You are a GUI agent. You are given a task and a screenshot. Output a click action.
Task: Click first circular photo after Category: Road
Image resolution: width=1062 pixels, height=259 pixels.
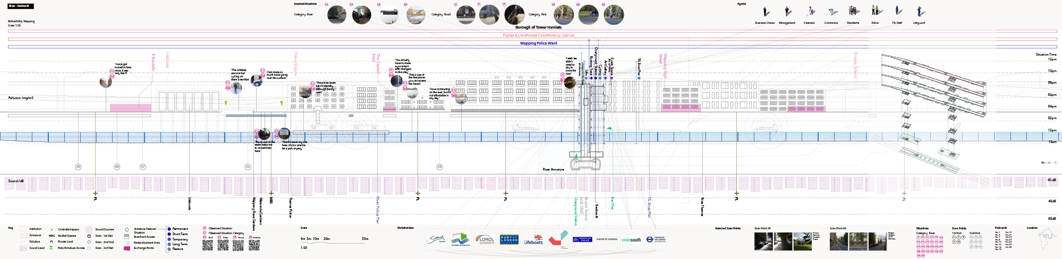point(466,15)
